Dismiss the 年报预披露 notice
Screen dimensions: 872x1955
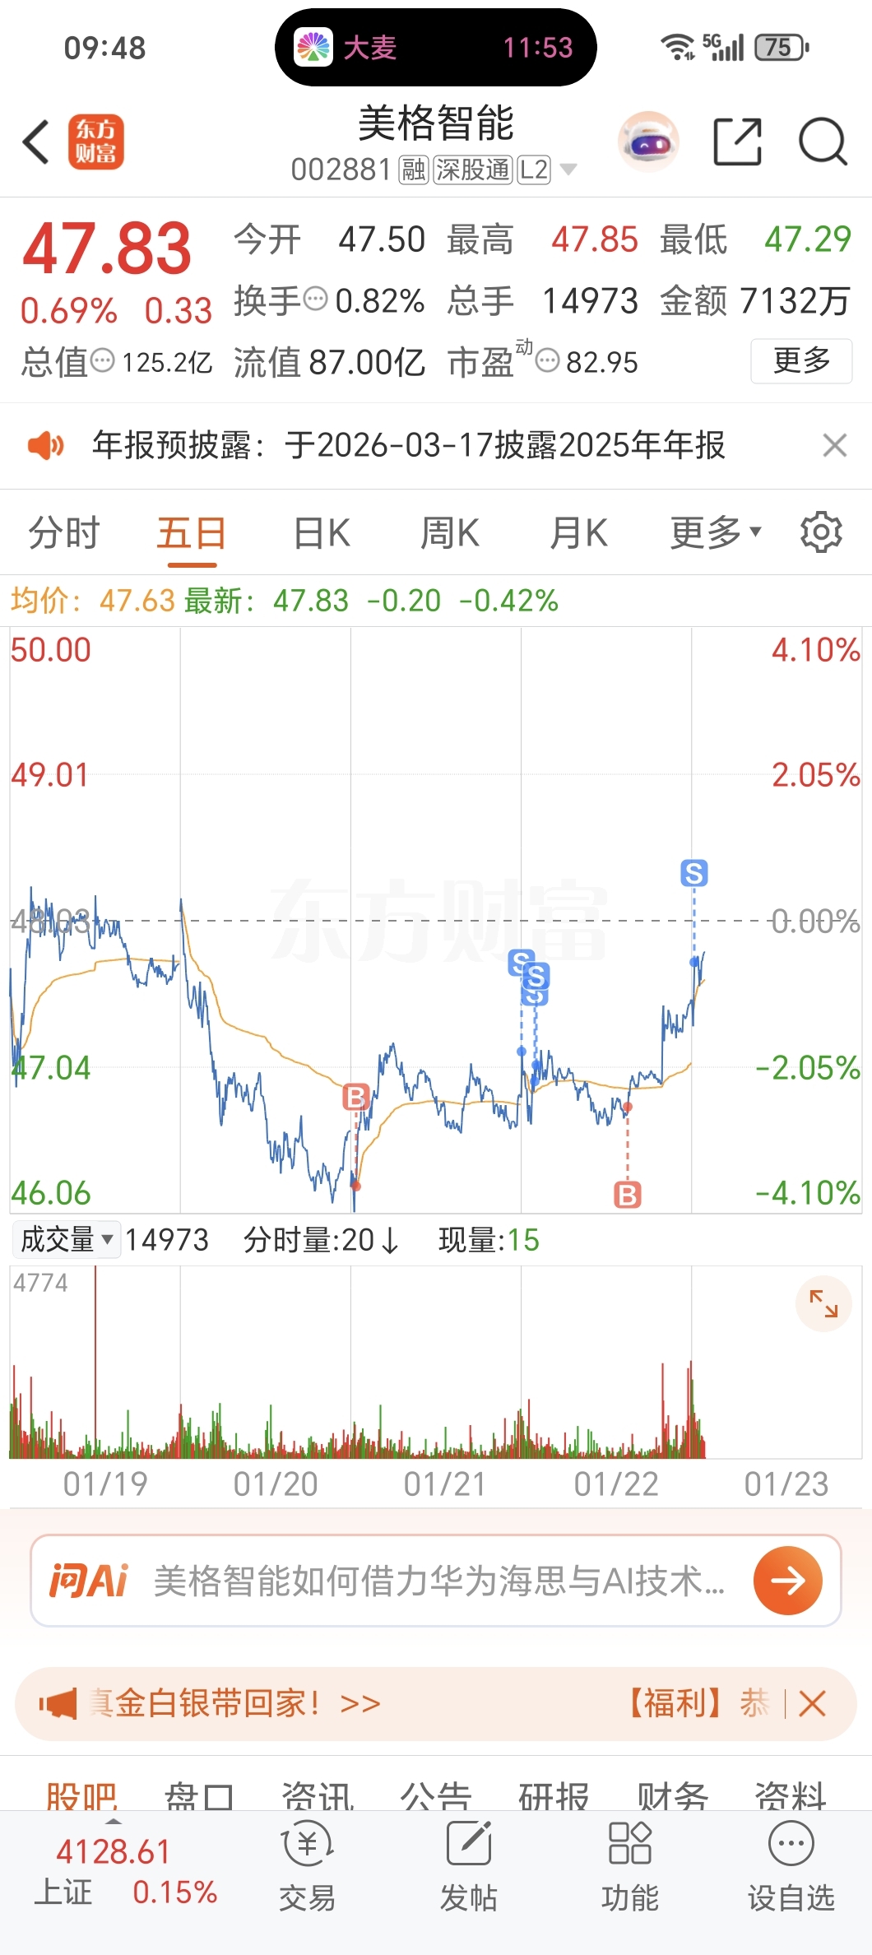[834, 445]
